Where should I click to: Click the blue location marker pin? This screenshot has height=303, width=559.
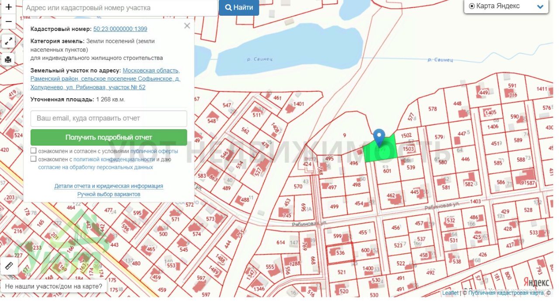[x=380, y=138]
